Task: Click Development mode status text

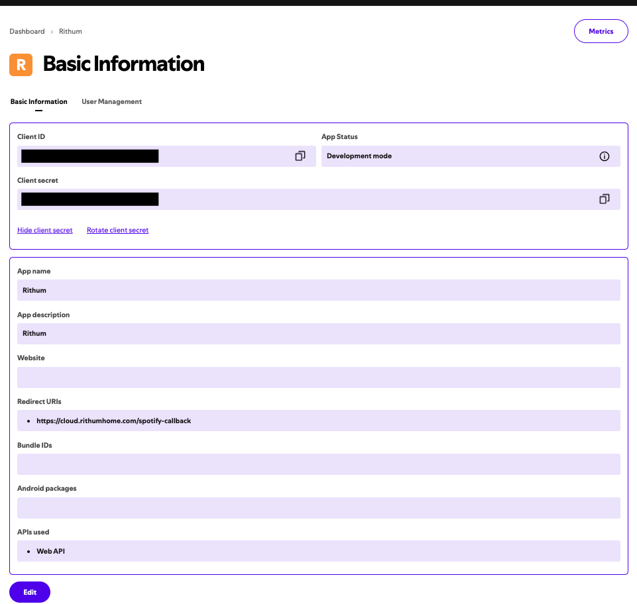Action: click(359, 156)
